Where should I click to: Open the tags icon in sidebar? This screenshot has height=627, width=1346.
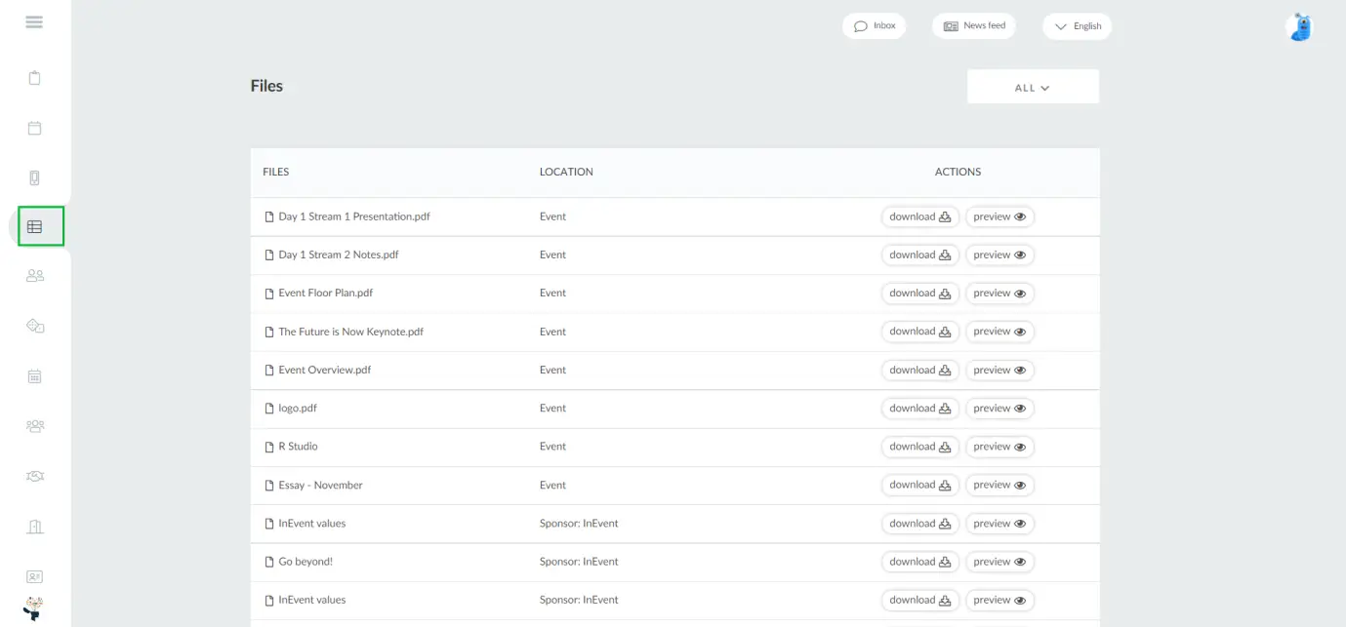(35, 326)
